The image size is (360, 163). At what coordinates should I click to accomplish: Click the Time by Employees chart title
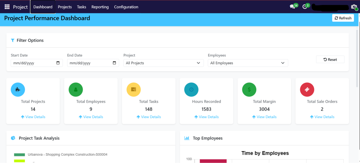(x=265, y=153)
